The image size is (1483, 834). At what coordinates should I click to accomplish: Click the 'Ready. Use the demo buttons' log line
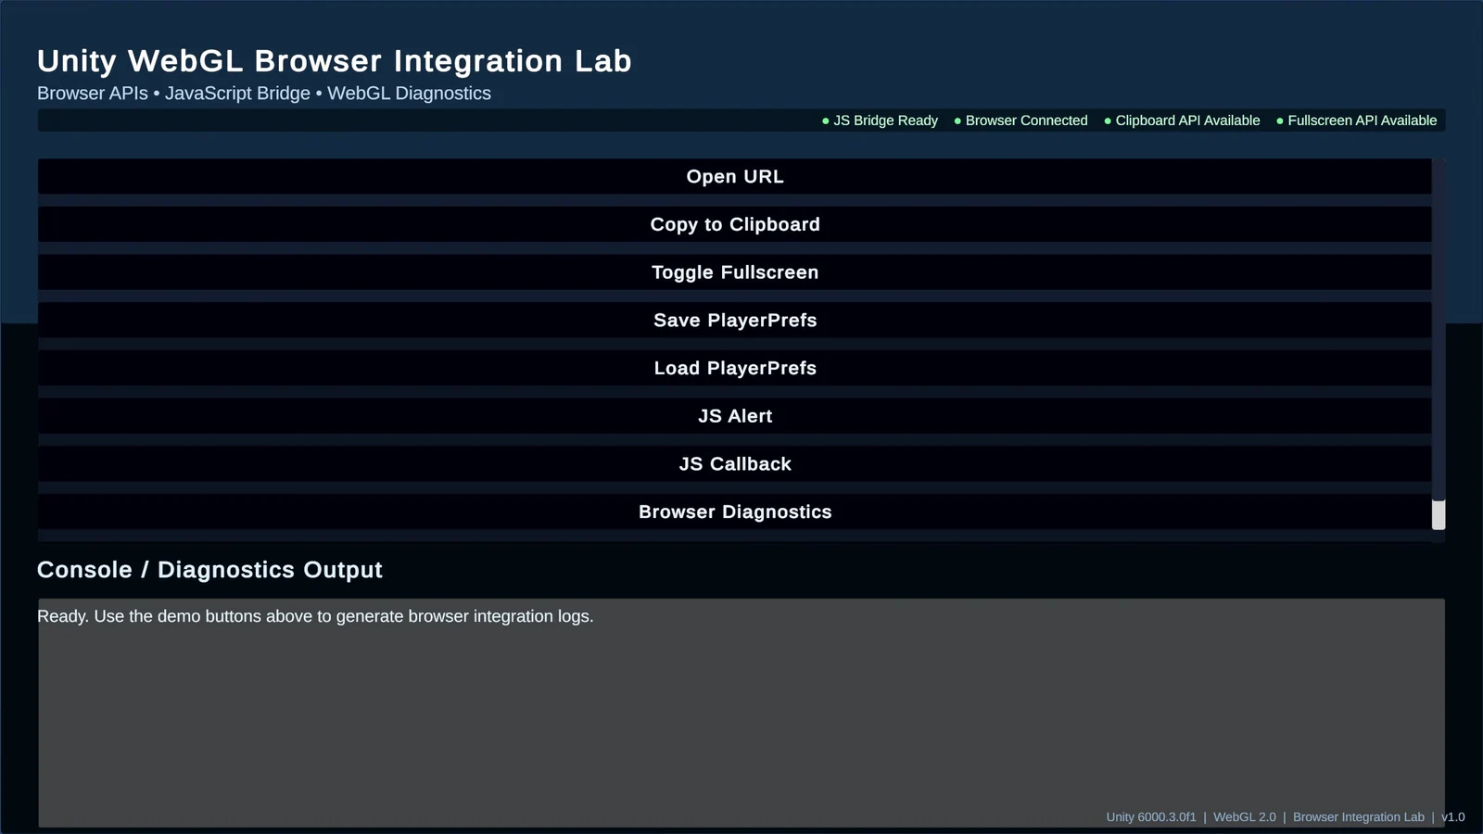coord(315,616)
